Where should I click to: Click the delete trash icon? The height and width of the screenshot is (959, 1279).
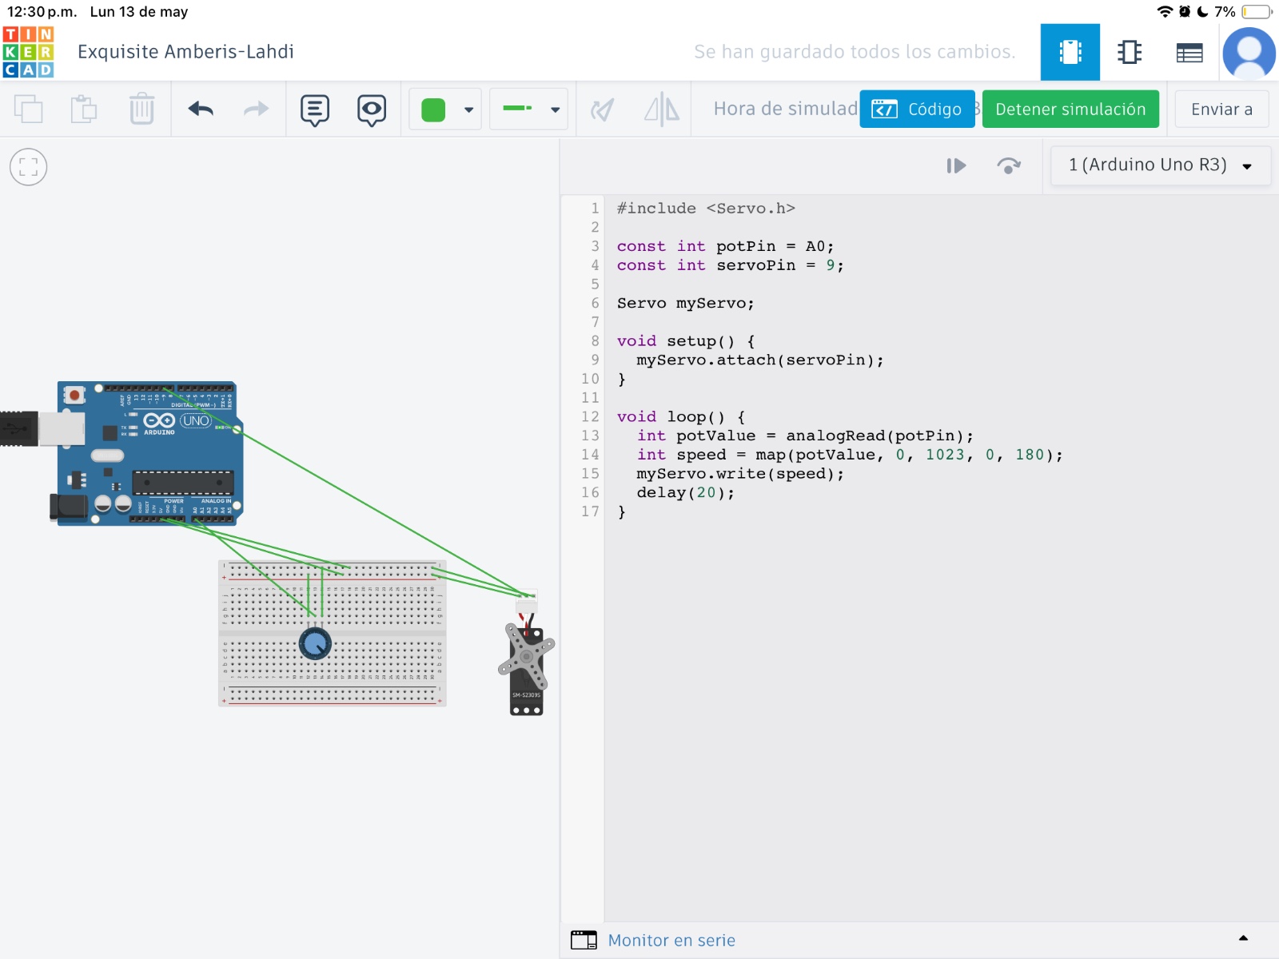click(141, 109)
